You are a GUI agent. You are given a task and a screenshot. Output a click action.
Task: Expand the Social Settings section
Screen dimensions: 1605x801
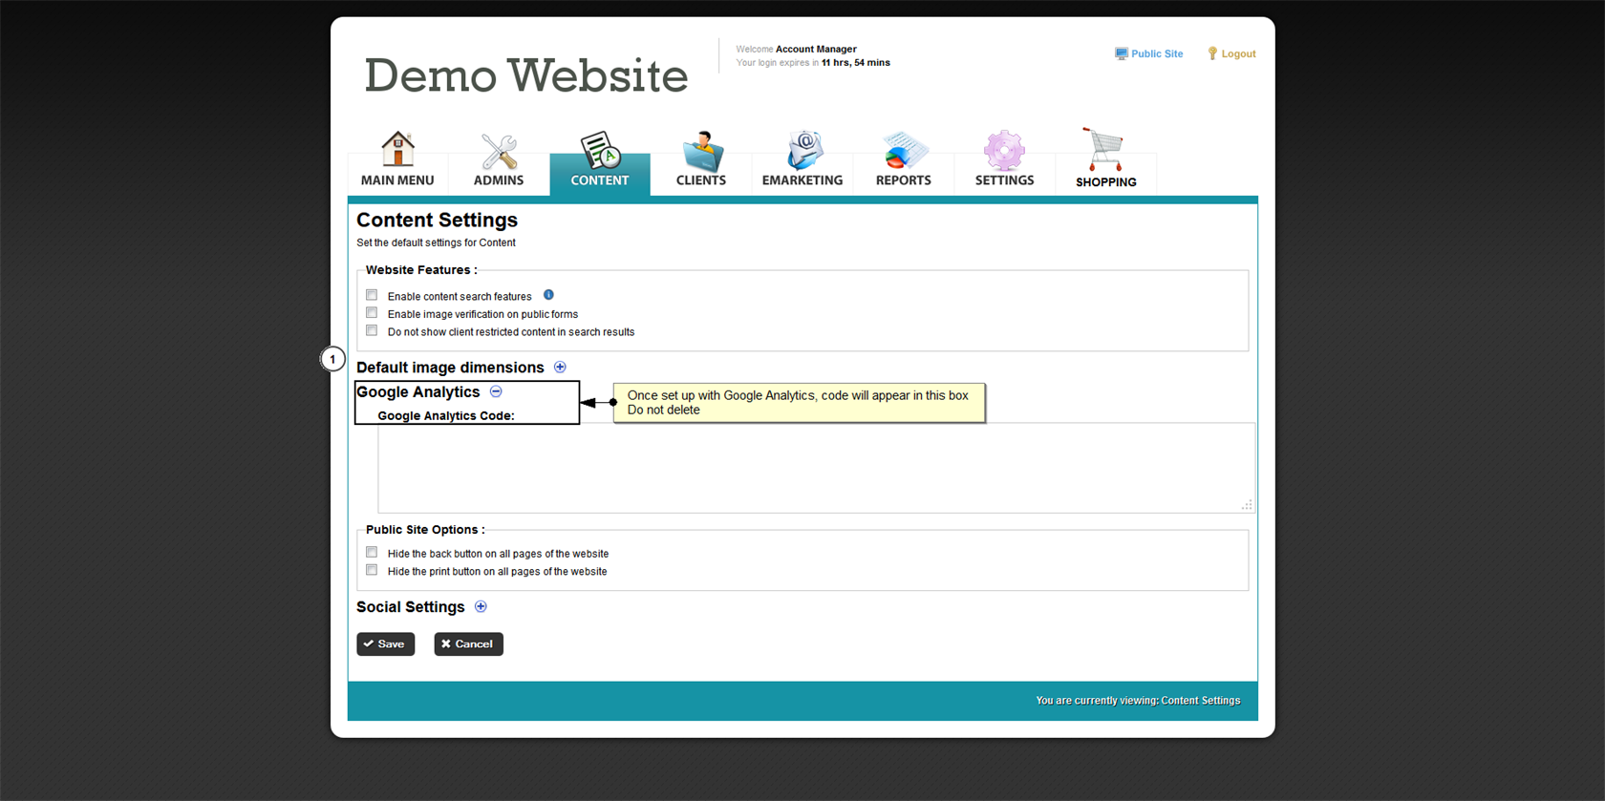point(481,607)
